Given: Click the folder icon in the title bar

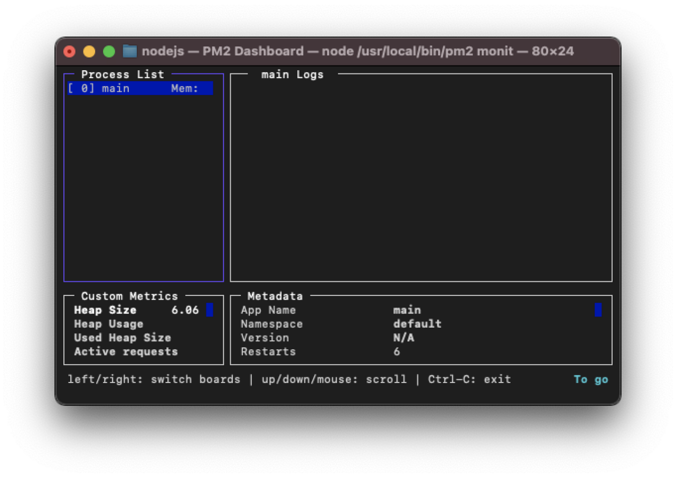Looking at the screenshot, I should tap(130, 51).
